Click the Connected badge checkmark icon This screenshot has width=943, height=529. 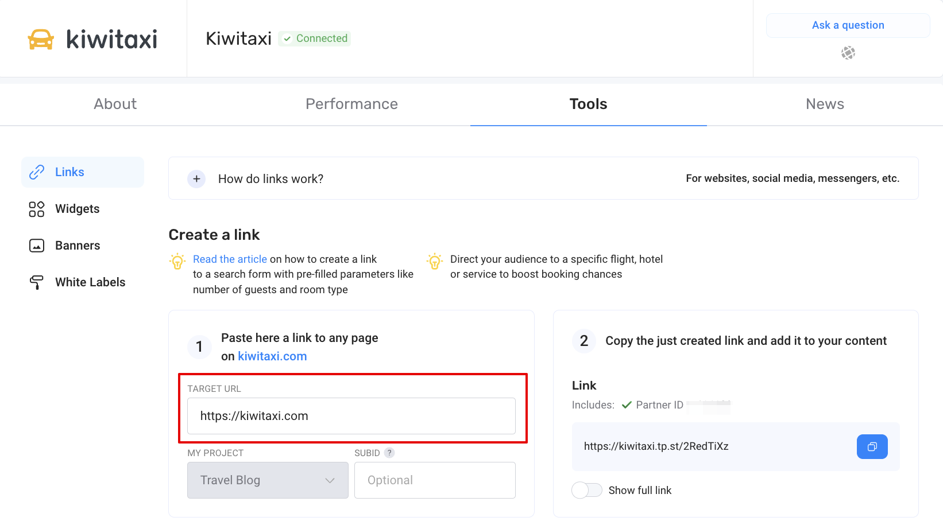(287, 38)
